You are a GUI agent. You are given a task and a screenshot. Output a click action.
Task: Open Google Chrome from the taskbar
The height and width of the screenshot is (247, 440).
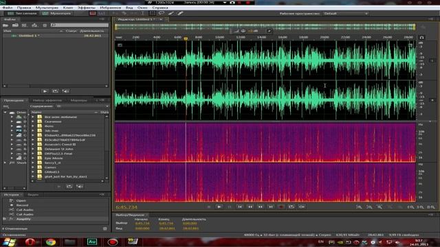click(x=51, y=242)
